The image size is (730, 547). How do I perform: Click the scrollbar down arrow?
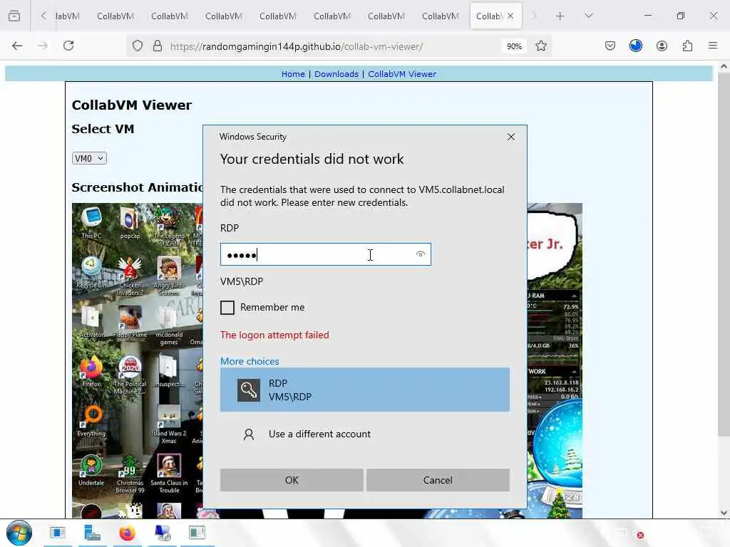click(724, 513)
